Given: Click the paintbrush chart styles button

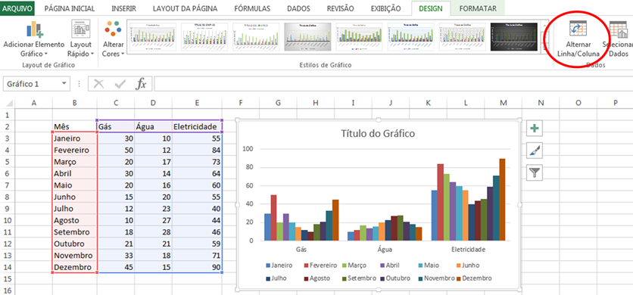Looking at the screenshot, I should [x=535, y=151].
